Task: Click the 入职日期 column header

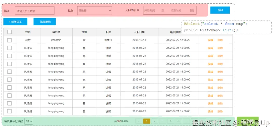Action: click(x=139, y=32)
